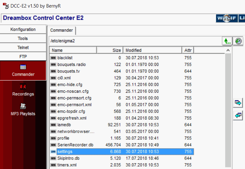
Task: Click the timers.xml file icon
Action: point(53,165)
